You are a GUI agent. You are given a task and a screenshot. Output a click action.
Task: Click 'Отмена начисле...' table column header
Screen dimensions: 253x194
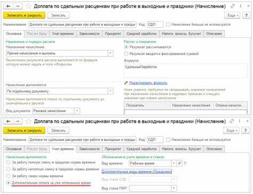point(230,105)
